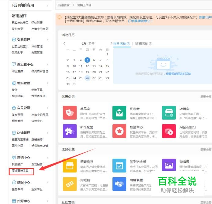Screen dimensions: 212x204
Task: Open 营销工作台 breadcrumb
Action: click(84, 5)
